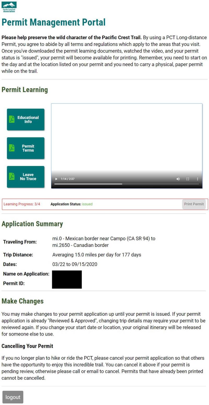Screen dimensions: 209x405
Task: Click the dates 03/22 to 09/15/2020
Action: pos(75,264)
